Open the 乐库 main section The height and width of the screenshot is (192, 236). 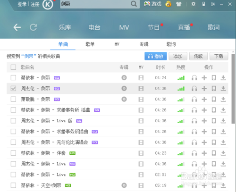[x=65, y=27]
